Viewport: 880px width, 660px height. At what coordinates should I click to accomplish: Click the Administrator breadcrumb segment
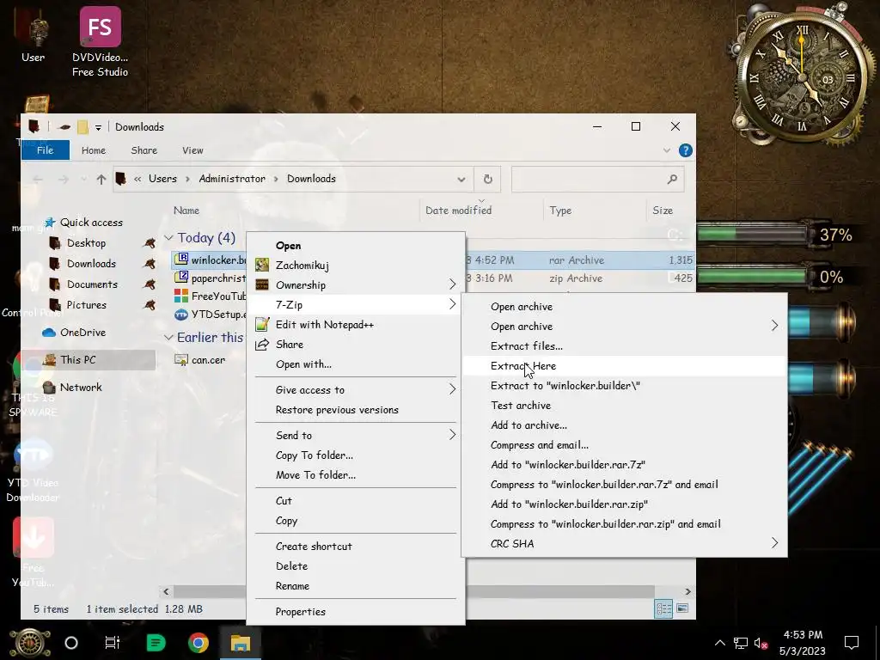(x=232, y=179)
